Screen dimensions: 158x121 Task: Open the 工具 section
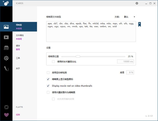(x=18, y=58)
